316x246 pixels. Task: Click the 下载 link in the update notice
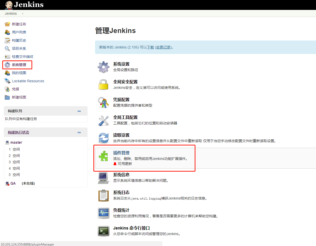click(150, 47)
